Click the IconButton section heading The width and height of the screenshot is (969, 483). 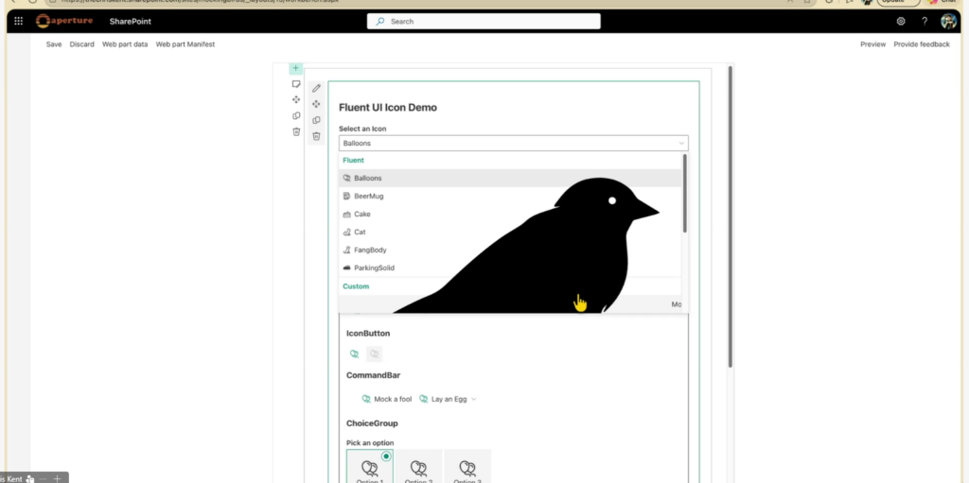[x=368, y=334]
